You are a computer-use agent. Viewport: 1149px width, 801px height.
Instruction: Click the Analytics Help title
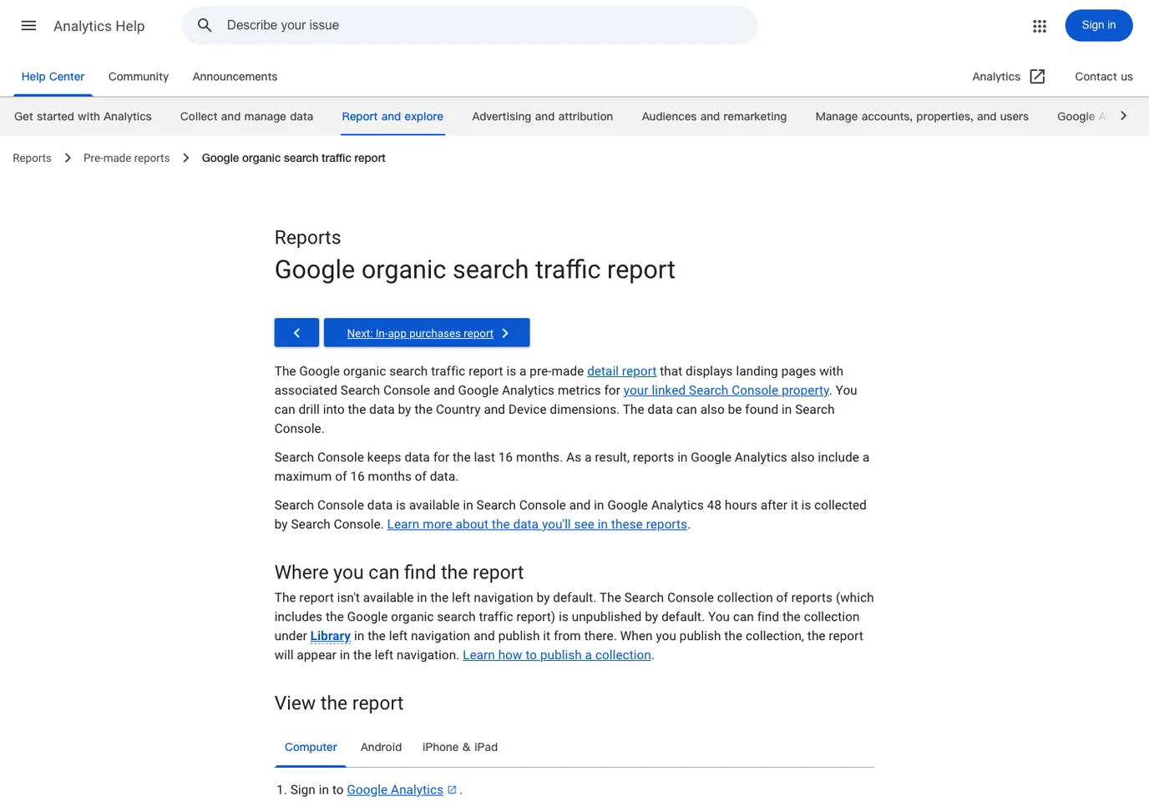pyautogui.click(x=99, y=26)
